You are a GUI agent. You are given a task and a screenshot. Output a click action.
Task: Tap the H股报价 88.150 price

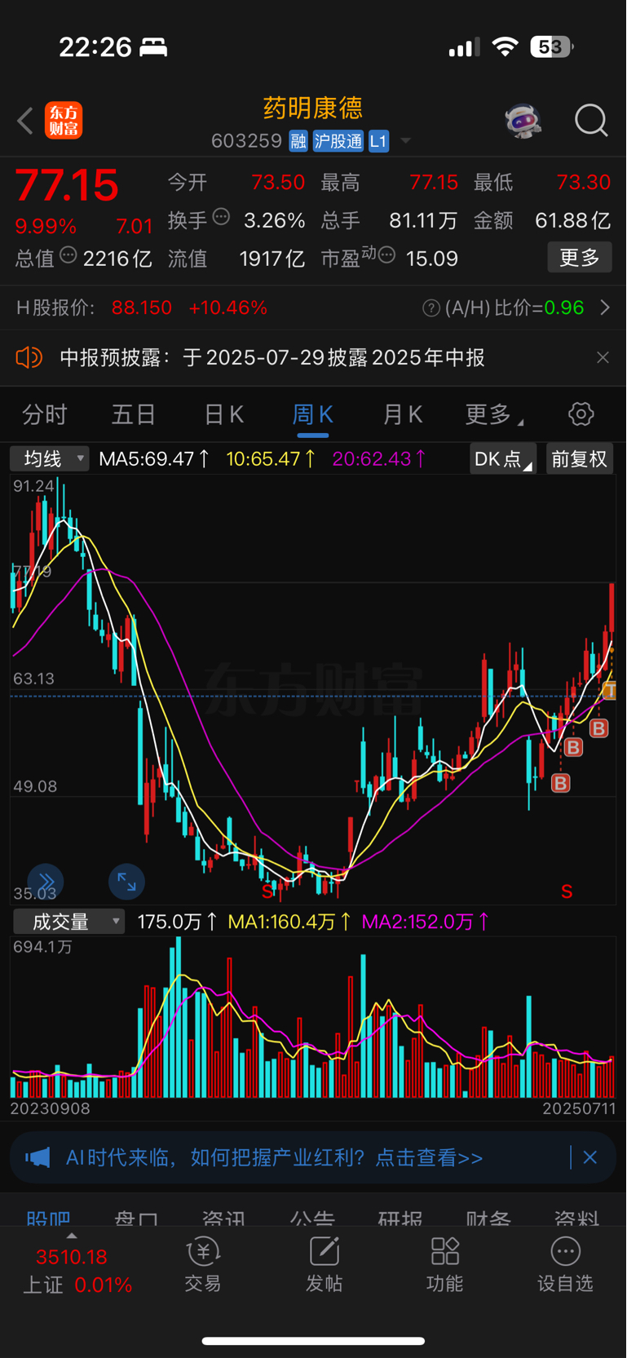(x=142, y=308)
